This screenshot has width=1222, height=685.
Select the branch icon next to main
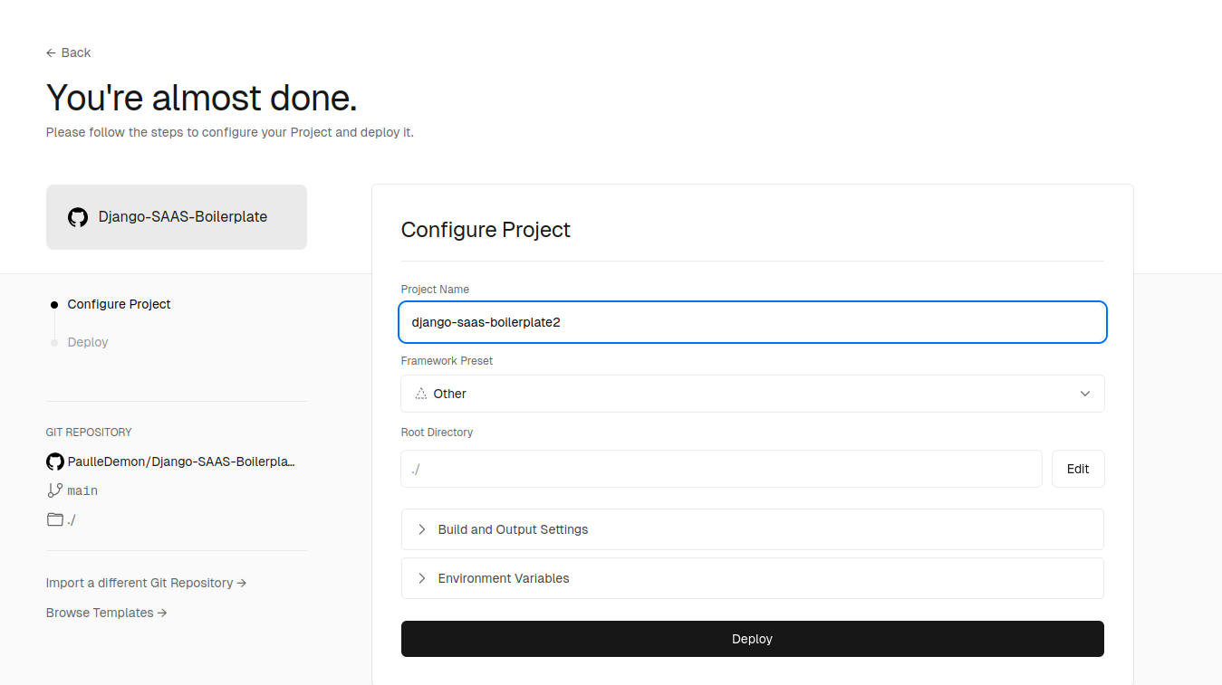tap(54, 490)
